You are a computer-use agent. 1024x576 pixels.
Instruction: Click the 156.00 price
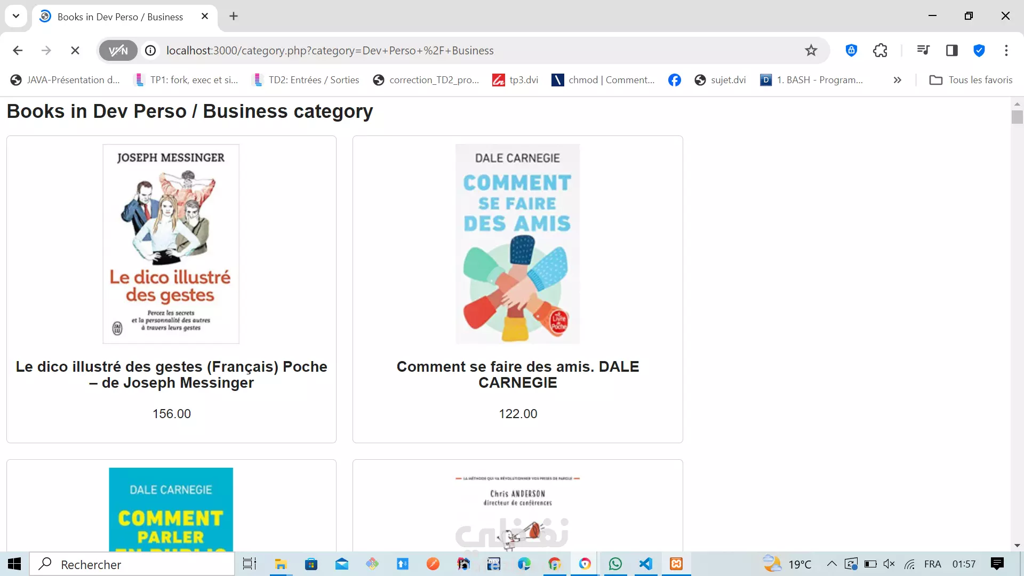click(171, 414)
